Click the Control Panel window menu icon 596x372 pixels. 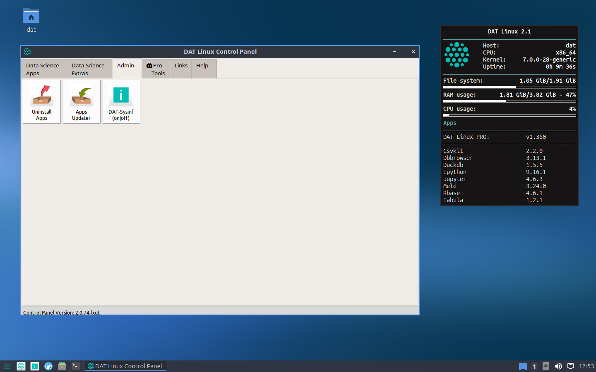(27, 52)
